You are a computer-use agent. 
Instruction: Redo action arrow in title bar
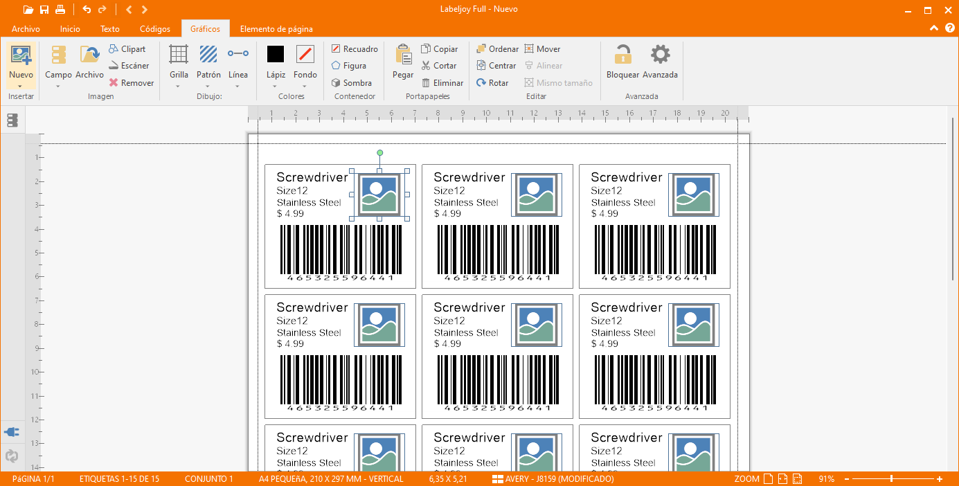point(102,10)
